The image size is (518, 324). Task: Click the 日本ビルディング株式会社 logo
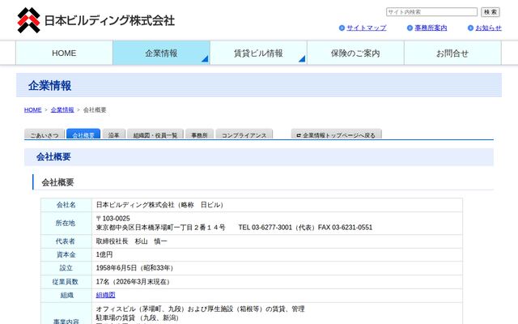click(x=96, y=20)
